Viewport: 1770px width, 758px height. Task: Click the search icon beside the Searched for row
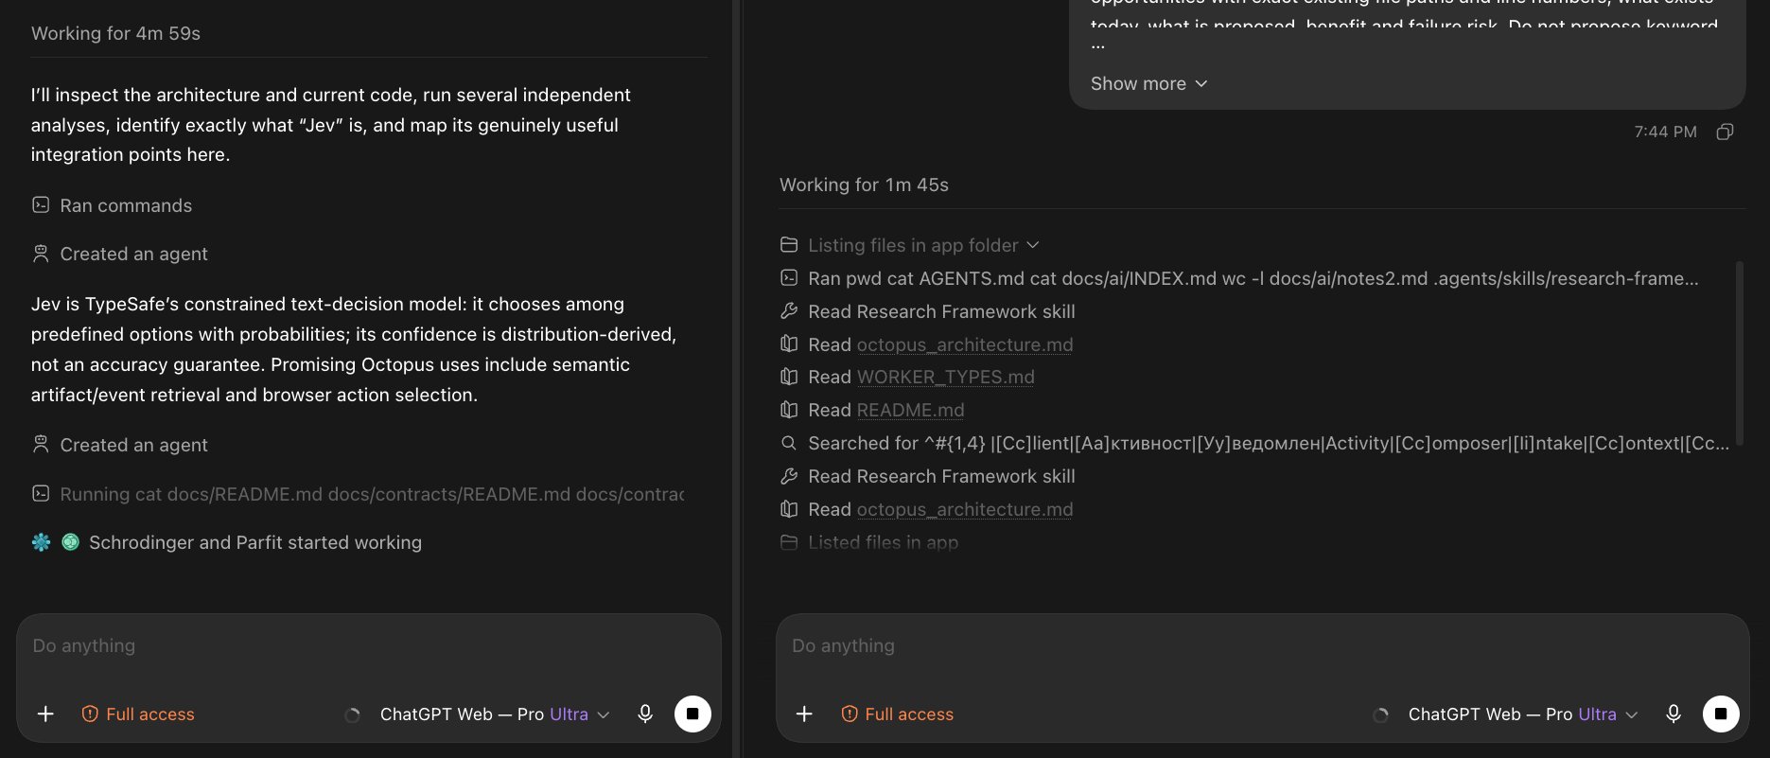pyautogui.click(x=789, y=443)
